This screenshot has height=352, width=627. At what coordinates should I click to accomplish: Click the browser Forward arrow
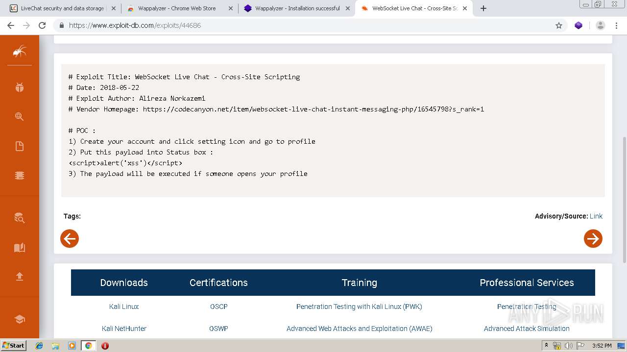point(26,25)
